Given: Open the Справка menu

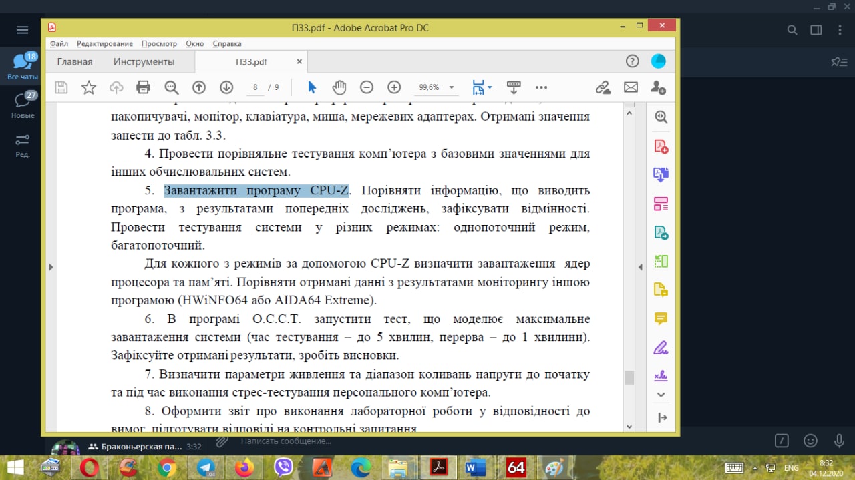Looking at the screenshot, I should pos(227,43).
